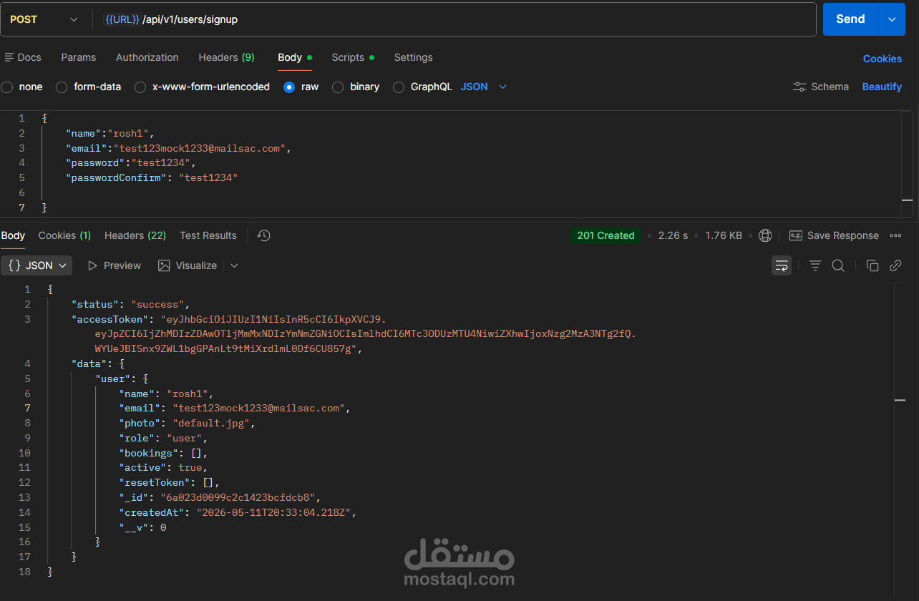Select the response Body tab
919x601 pixels.
pos(13,235)
